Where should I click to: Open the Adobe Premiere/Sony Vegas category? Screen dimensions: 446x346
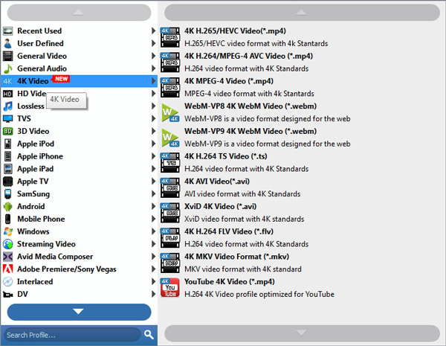tap(79, 269)
